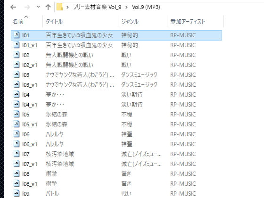Click RP-MUSIC artist in l09 row
The height and width of the screenshot is (198, 264).
click(183, 194)
